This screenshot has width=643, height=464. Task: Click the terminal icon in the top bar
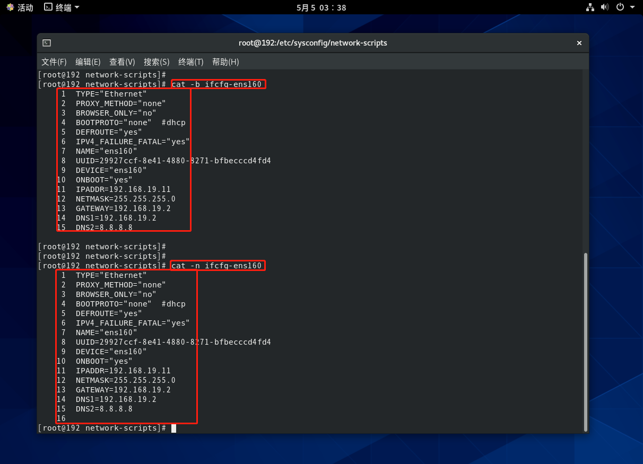coord(48,7)
